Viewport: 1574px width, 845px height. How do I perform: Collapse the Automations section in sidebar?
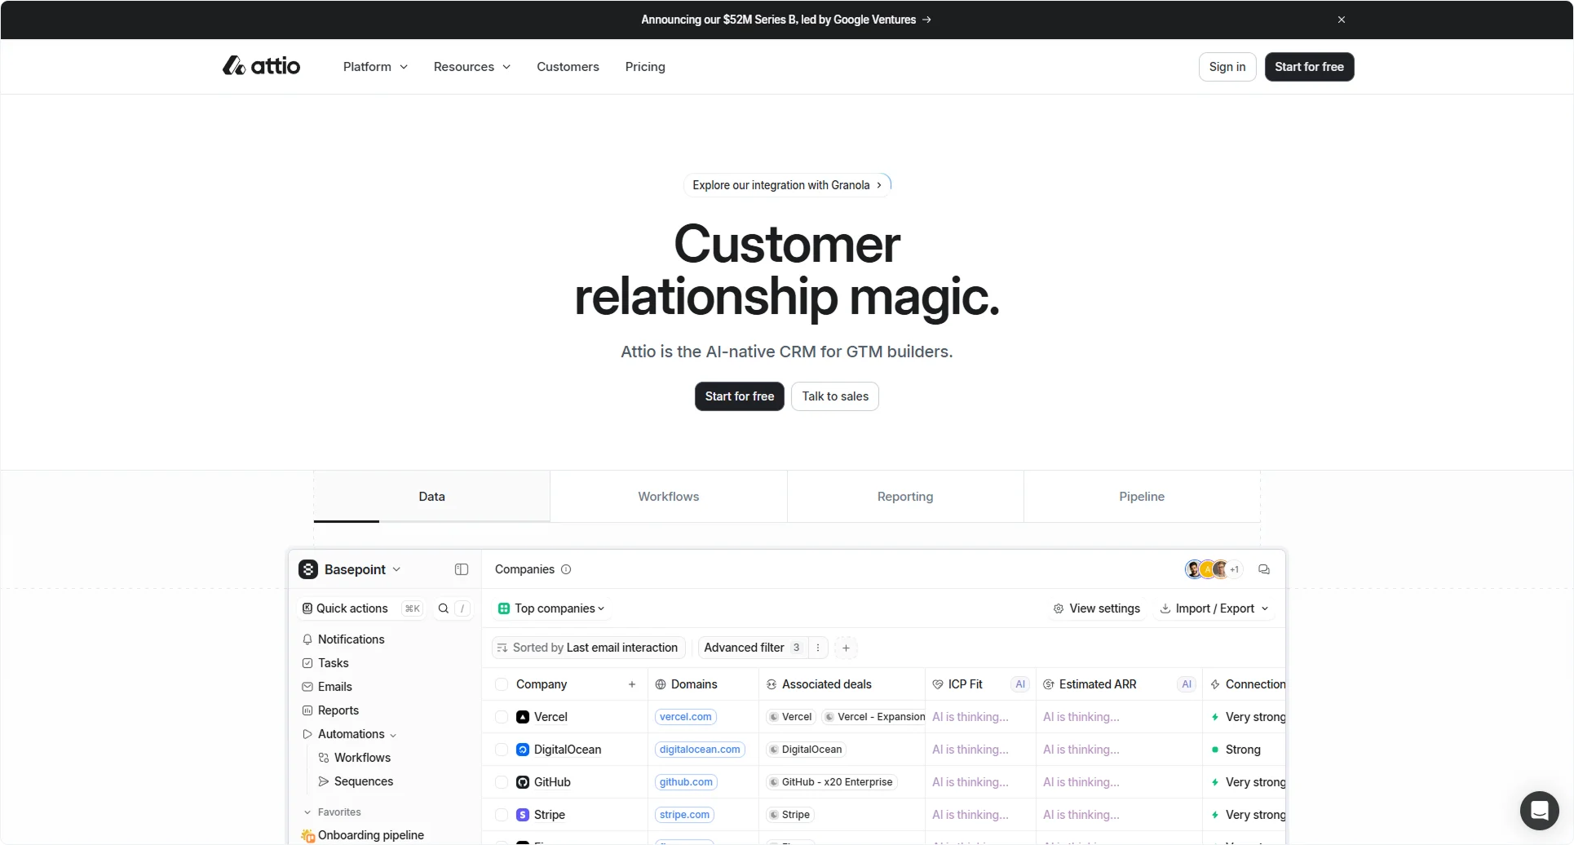point(393,733)
